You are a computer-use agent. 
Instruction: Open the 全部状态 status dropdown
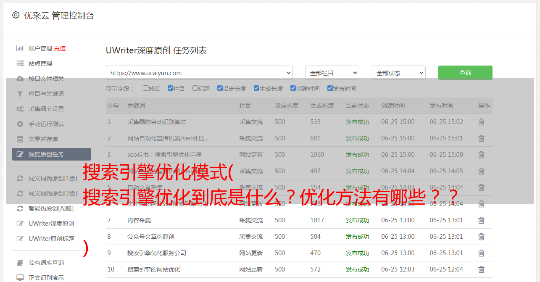[x=398, y=73]
